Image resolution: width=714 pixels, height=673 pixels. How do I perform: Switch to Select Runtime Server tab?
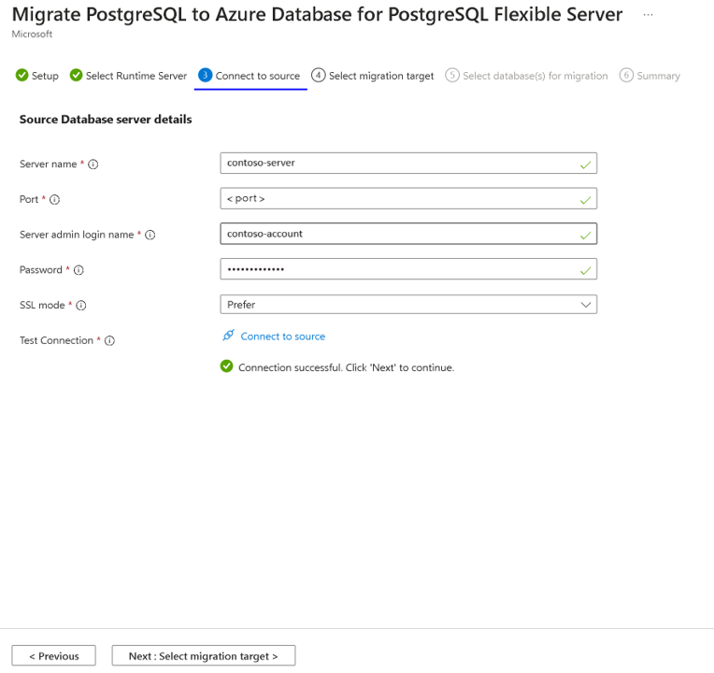[128, 76]
